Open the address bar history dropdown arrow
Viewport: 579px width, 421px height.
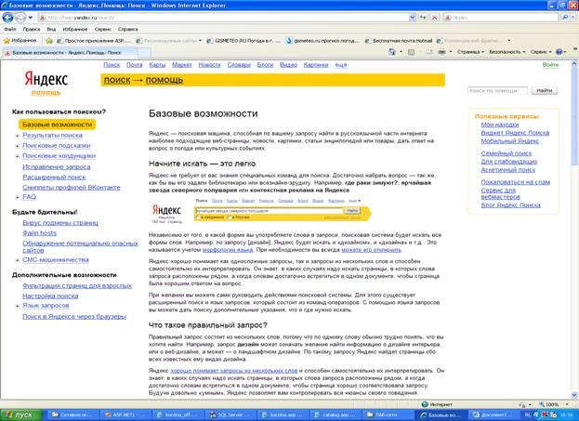(x=413, y=18)
